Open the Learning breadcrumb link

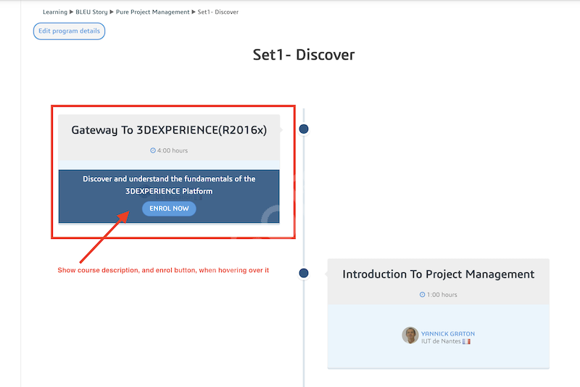(x=55, y=12)
